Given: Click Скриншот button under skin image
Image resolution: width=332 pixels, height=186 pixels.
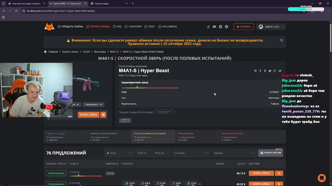Looking at the screenshot, I should click(94, 105).
